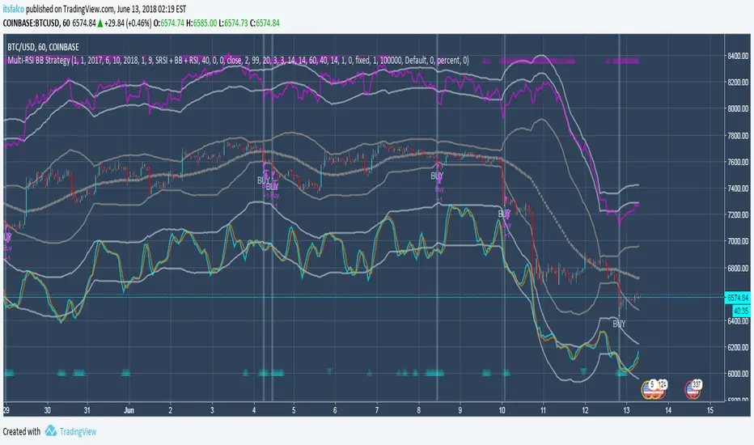Select the BUY marker near June 8
754x445 pixels.
pos(437,176)
